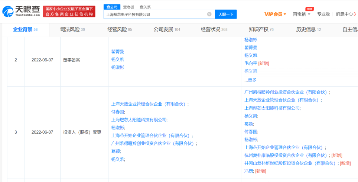Open 杨义凯 in 投资人变更 left column
This screenshot has height=182, width=358.
point(117,159)
